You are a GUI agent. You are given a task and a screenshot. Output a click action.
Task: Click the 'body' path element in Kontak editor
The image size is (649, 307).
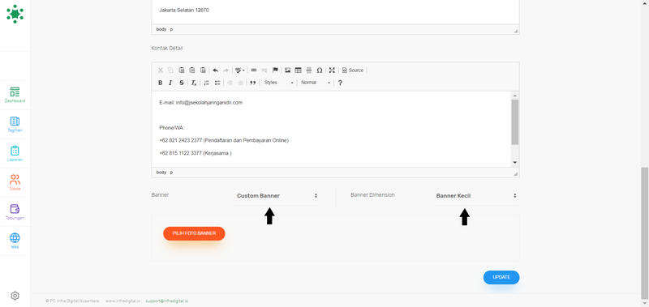(x=161, y=173)
